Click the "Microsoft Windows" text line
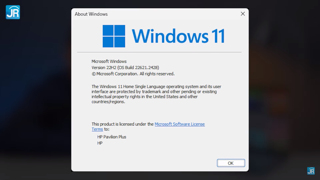The height and width of the screenshot is (180, 320). tap(109, 61)
